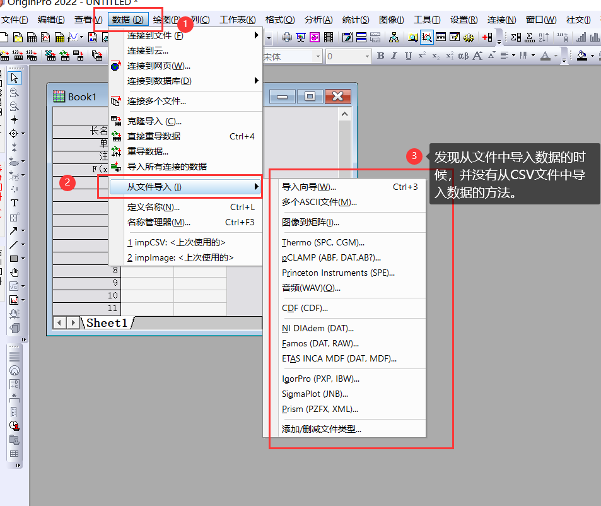Select the Zoom-in magnifier tool
Viewport: 601px width, 506px height.
(x=14, y=92)
